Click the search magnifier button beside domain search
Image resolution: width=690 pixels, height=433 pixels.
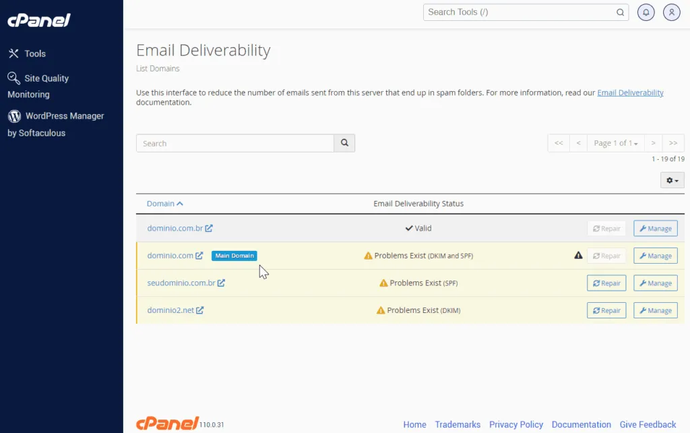tap(344, 143)
